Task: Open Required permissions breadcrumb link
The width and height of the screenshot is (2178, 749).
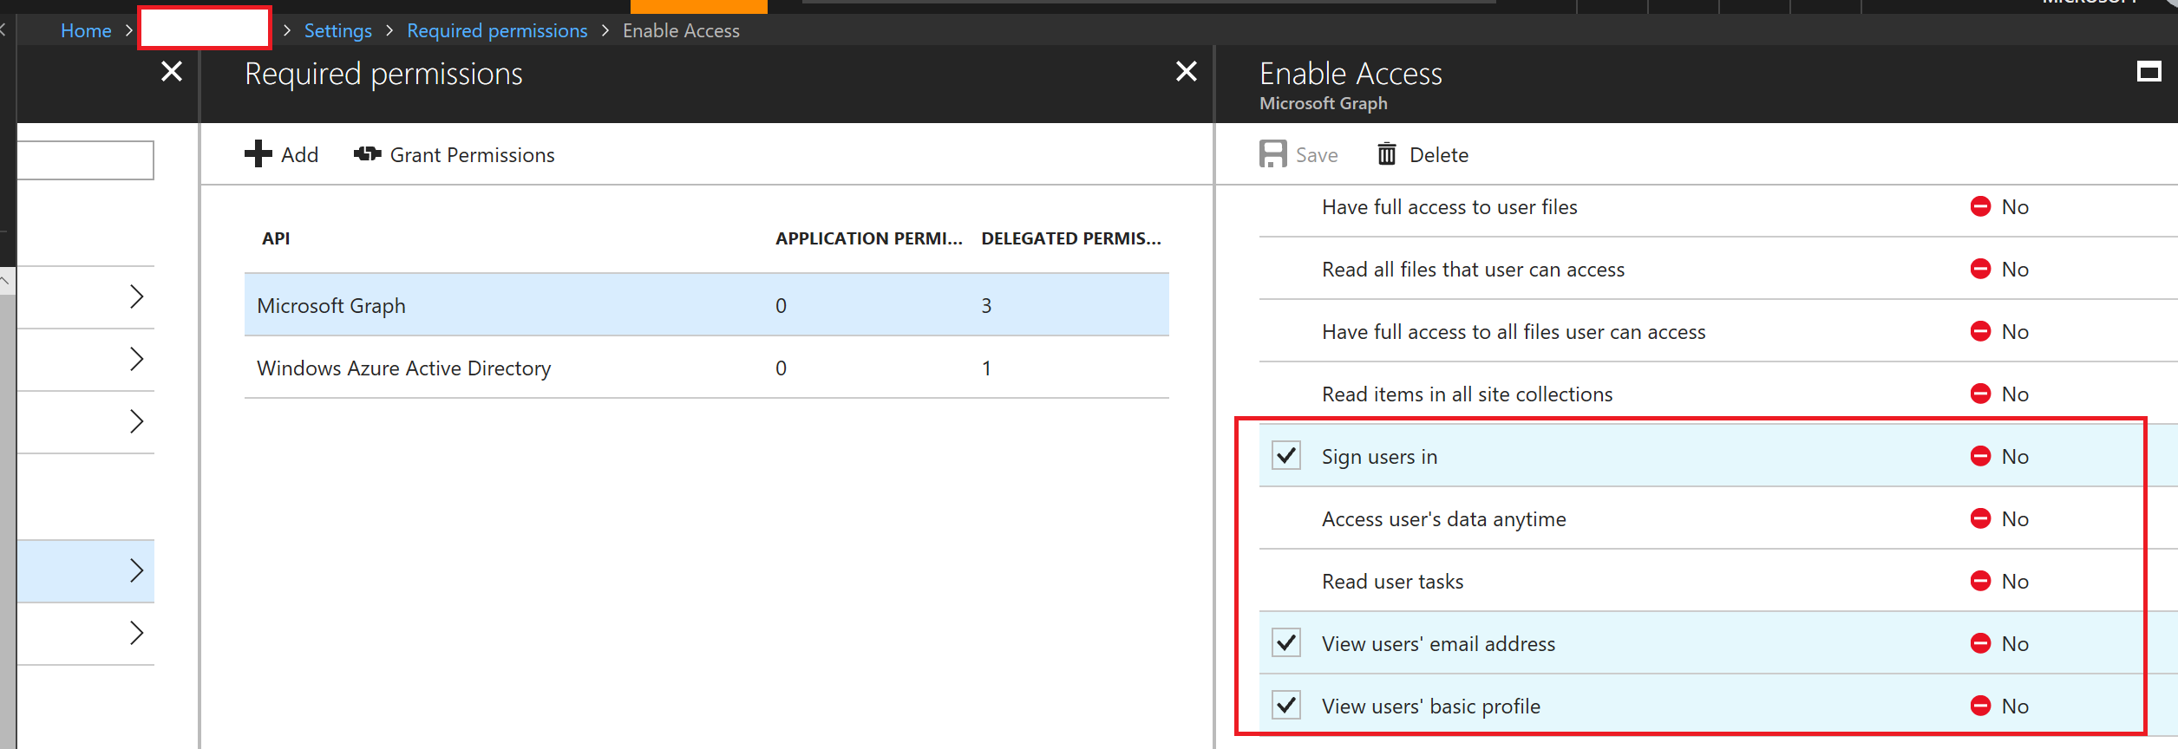Action: (x=497, y=30)
